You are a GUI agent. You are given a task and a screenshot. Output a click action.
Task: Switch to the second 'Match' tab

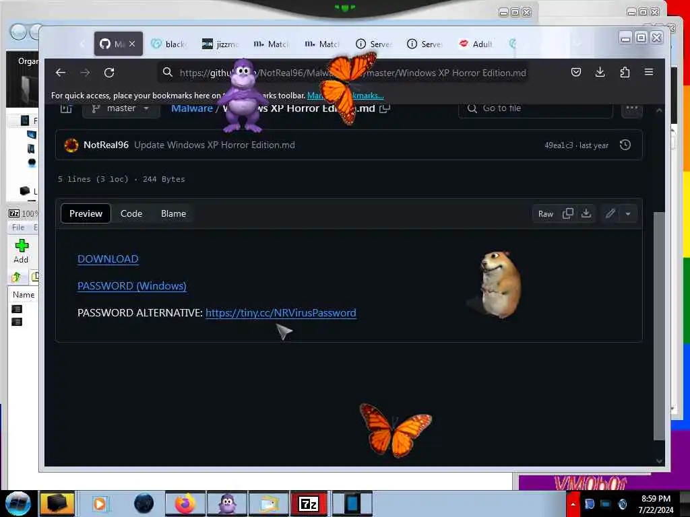(x=322, y=44)
